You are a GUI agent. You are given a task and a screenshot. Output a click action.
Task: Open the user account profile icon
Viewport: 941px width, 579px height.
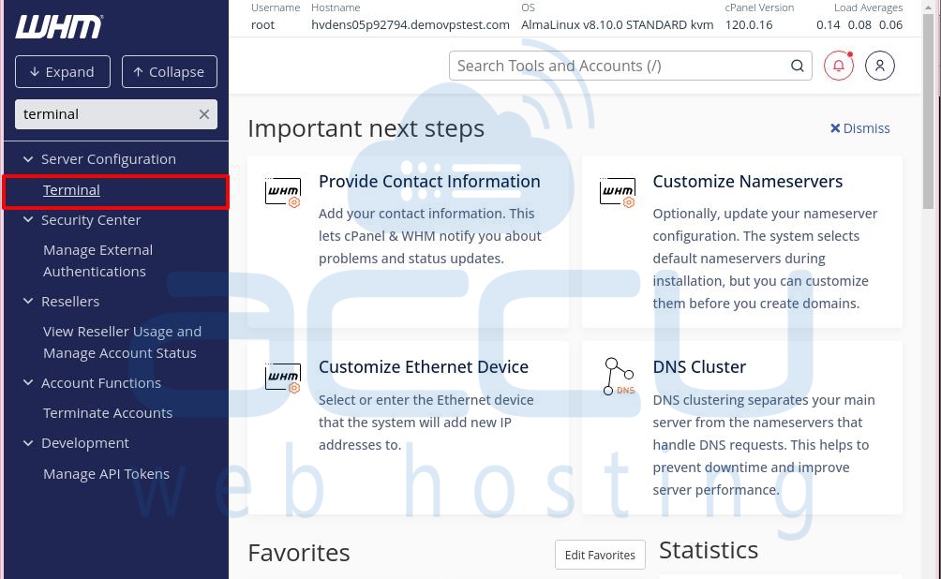point(880,66)
